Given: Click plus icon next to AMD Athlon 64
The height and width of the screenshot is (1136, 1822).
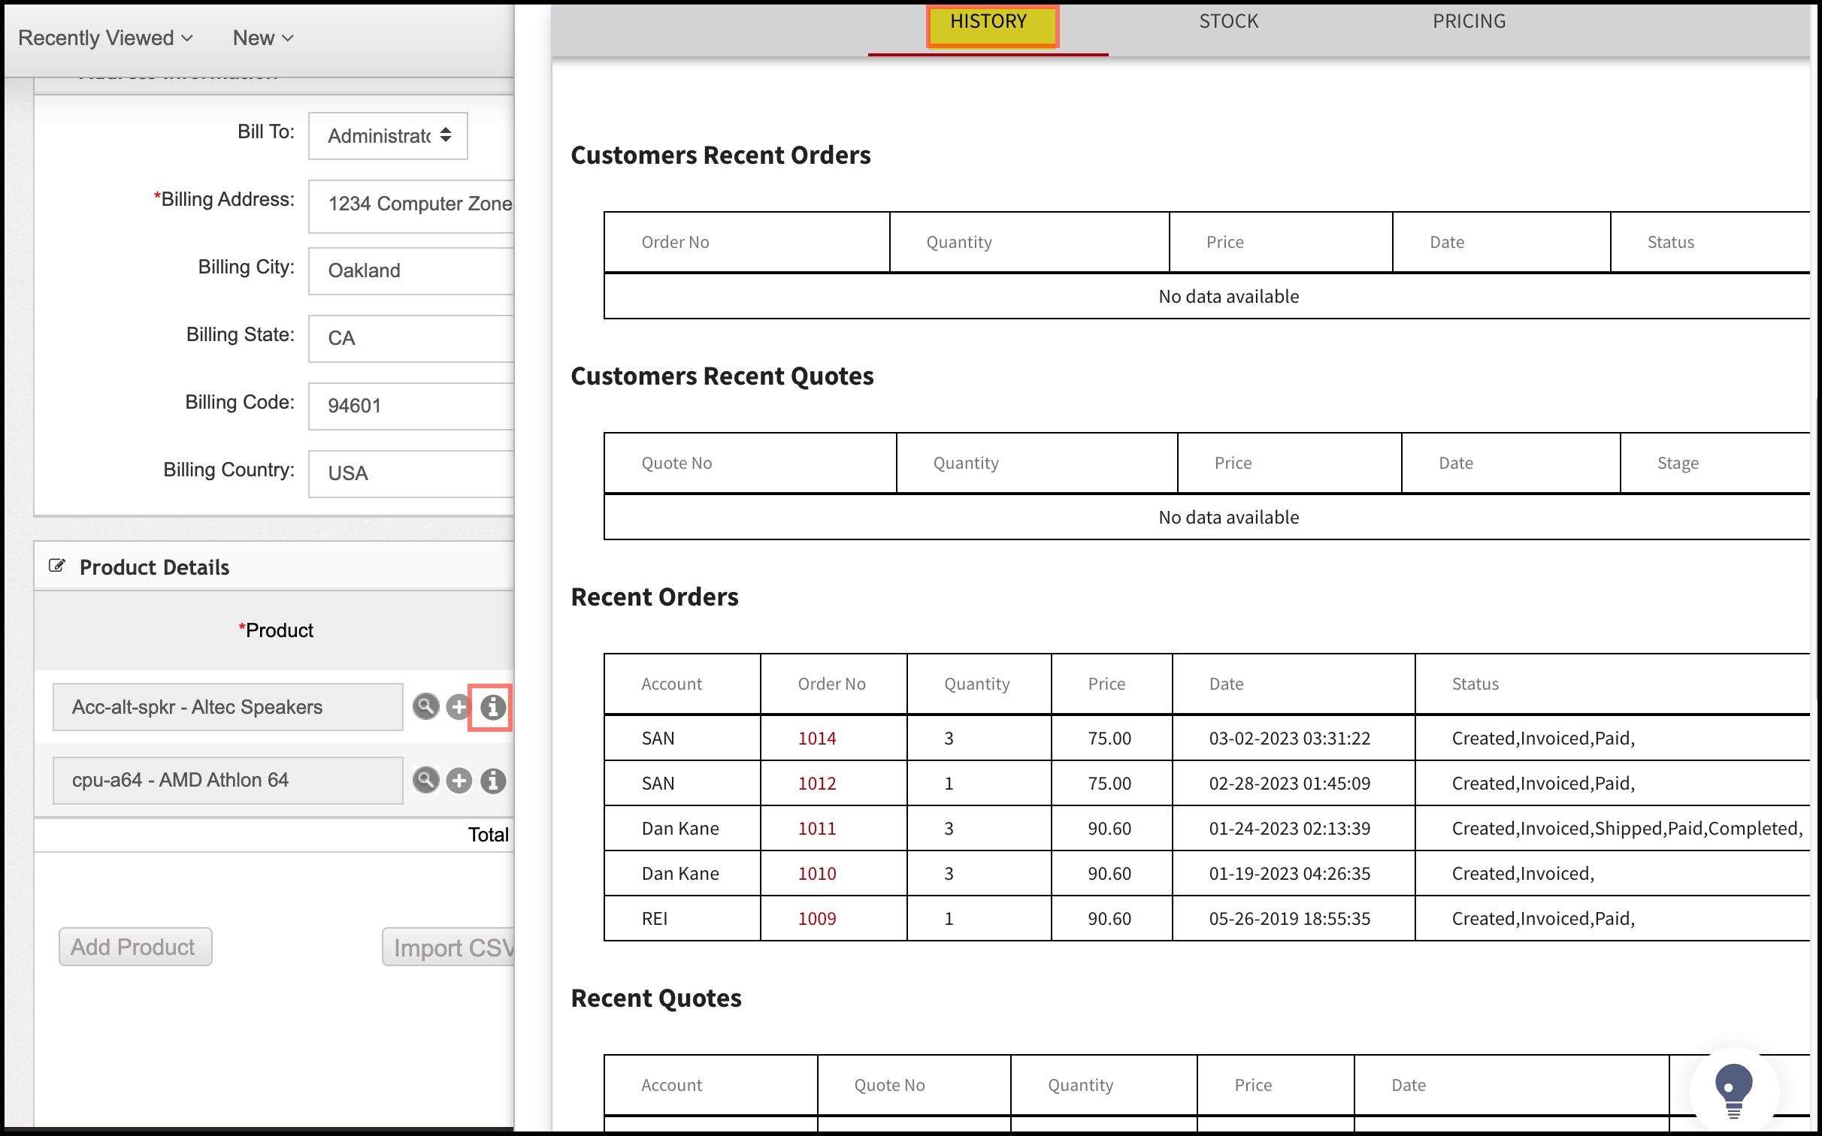Looking at the screenshot, I should (x=459, y=781).
